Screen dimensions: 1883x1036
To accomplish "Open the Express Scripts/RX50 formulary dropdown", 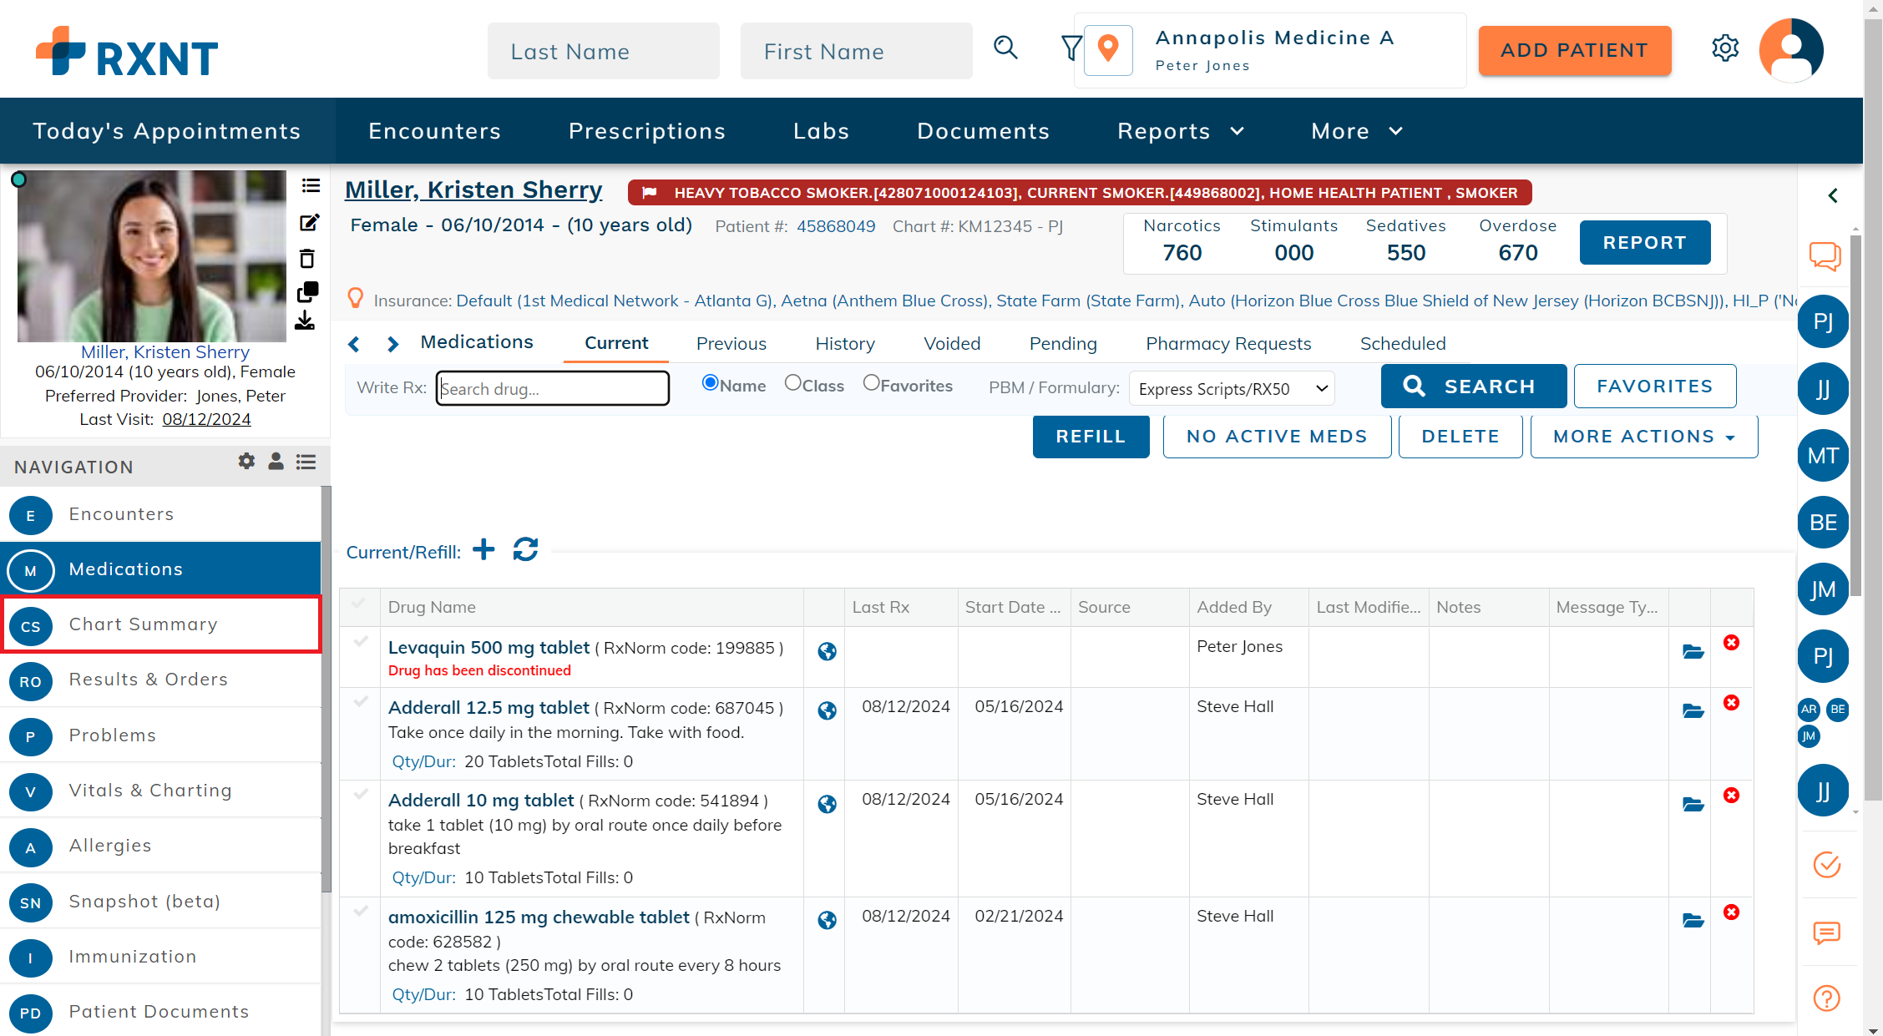I will pos(1231,387).
